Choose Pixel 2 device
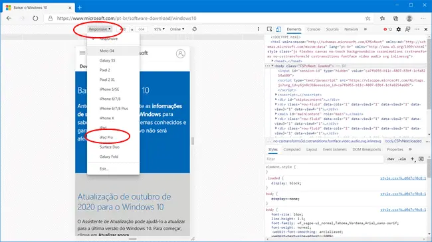The height and width of the screenshot is (242, 432). point(113,70)
